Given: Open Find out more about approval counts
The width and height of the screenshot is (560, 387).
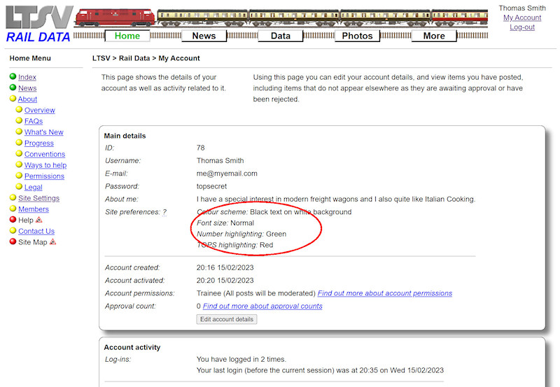Looking at the screenshot, I should click(262, 306).
